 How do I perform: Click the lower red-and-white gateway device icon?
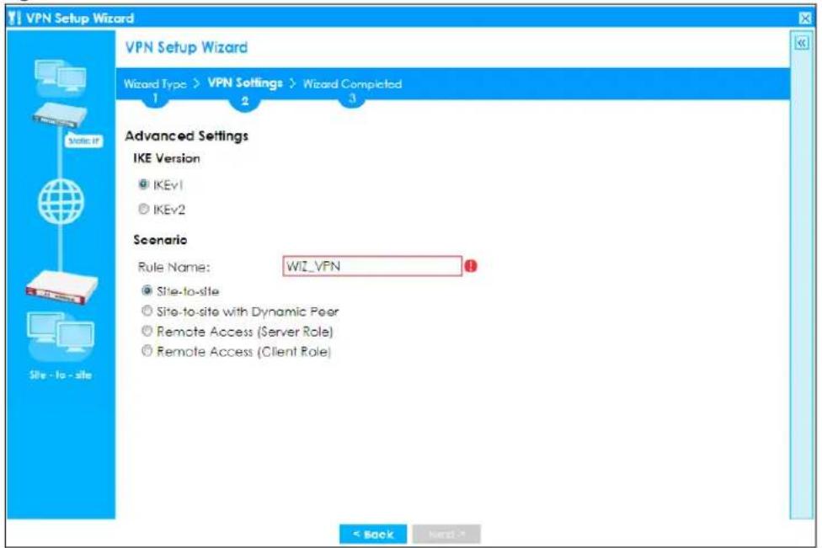61,287
